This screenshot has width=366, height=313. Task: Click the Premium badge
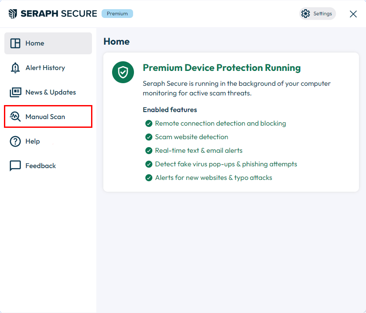pyautogui.click(x=117, y=14)
